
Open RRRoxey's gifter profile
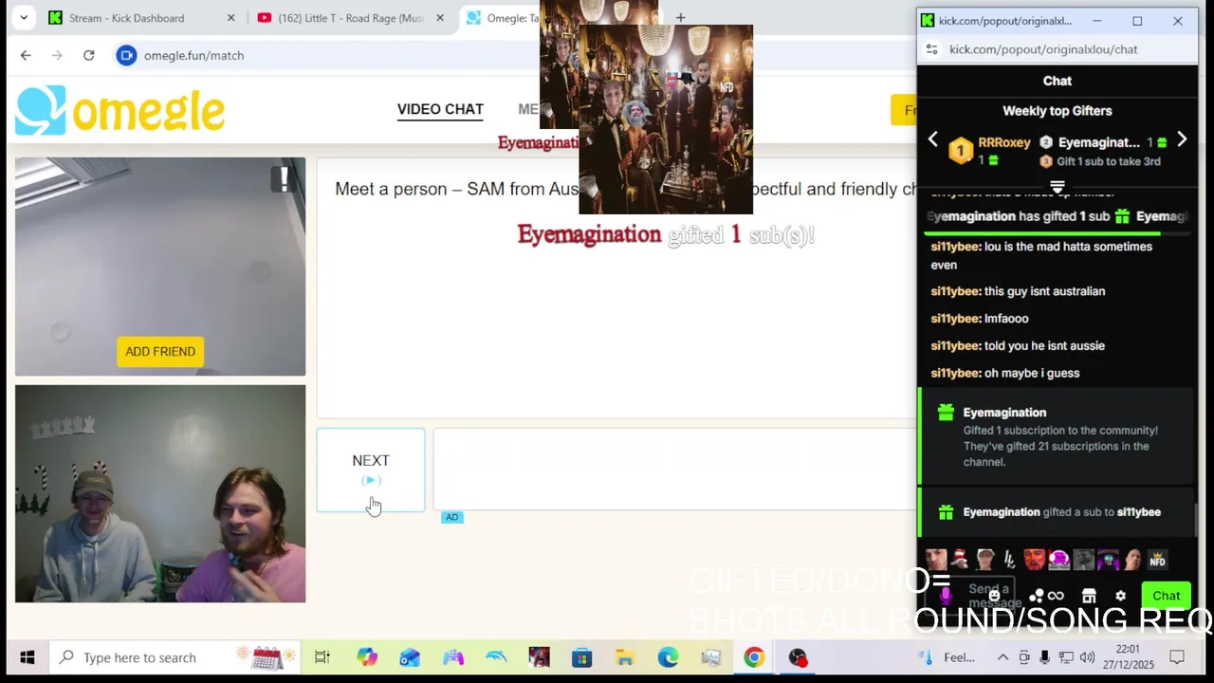(1004, 142)
